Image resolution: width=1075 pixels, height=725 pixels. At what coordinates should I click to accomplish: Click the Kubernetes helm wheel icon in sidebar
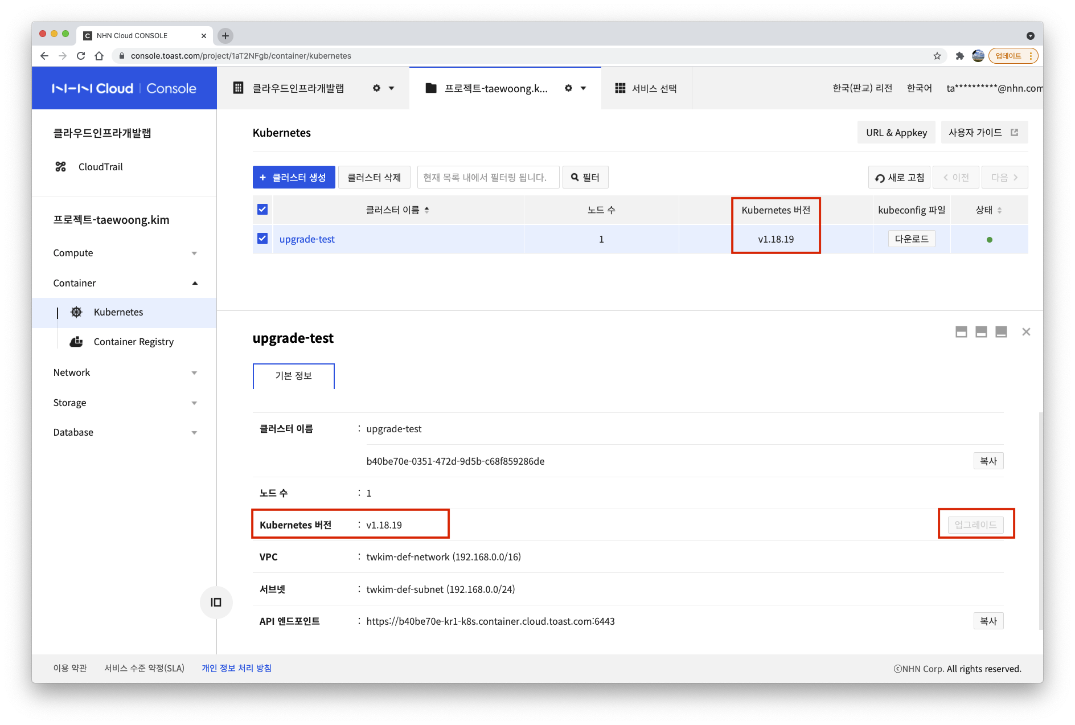tap(76, 312)
